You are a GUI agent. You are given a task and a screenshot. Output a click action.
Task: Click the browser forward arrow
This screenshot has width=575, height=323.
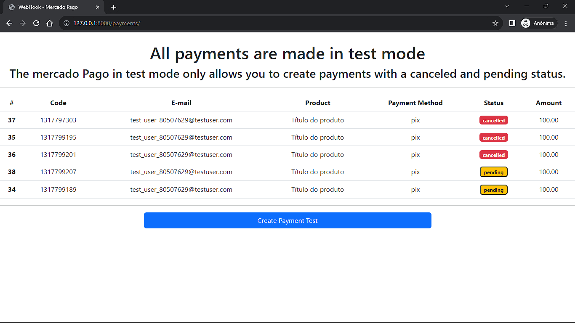click(x=23, y=23)
